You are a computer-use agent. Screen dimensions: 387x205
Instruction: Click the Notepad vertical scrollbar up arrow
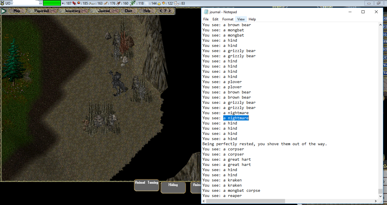tap(380, 25)
